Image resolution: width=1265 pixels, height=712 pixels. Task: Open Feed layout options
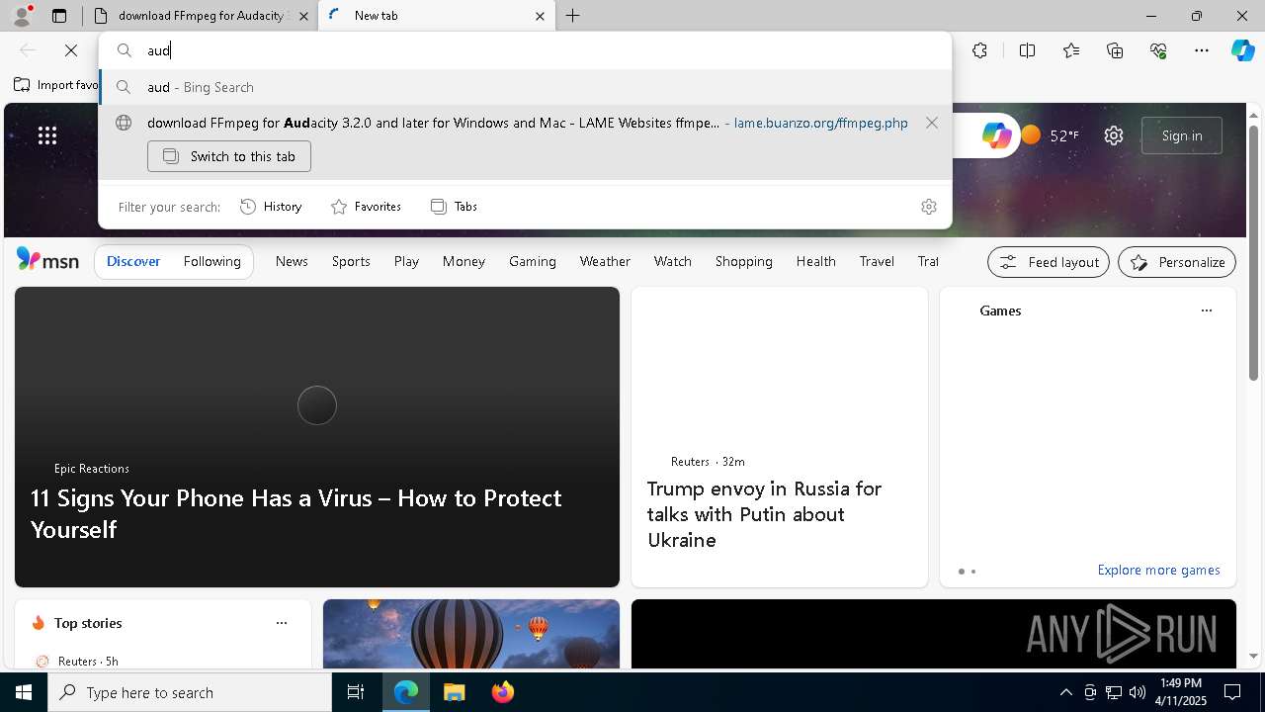coord(1049,262)
